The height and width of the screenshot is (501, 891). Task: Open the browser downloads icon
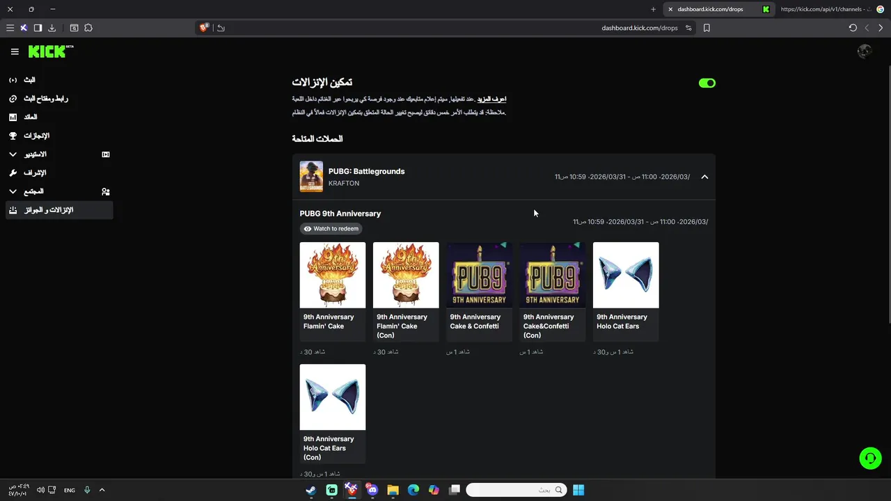point(52,28)
